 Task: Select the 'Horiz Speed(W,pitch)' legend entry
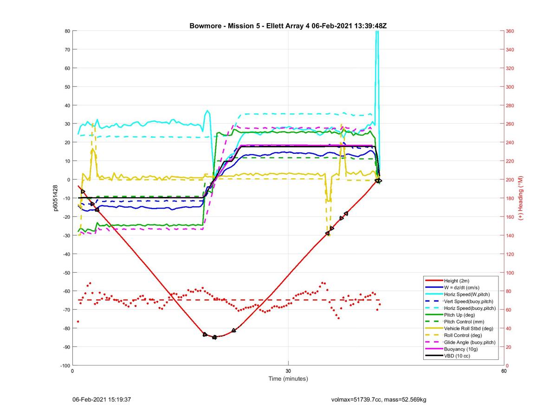467,294
